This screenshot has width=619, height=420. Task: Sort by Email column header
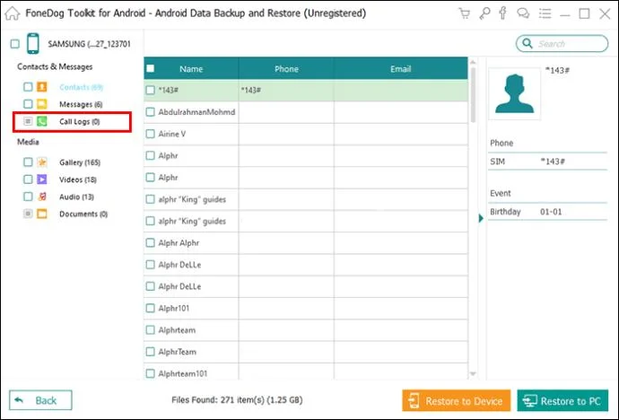point(401,69)
